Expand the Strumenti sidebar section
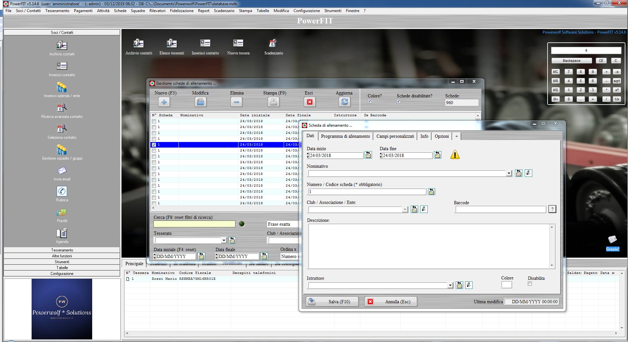The width and height of the screenshot is (628, 342). coord(62,262)
